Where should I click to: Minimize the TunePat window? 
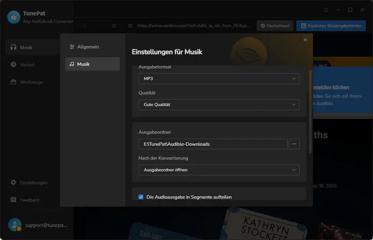[338, 10]
